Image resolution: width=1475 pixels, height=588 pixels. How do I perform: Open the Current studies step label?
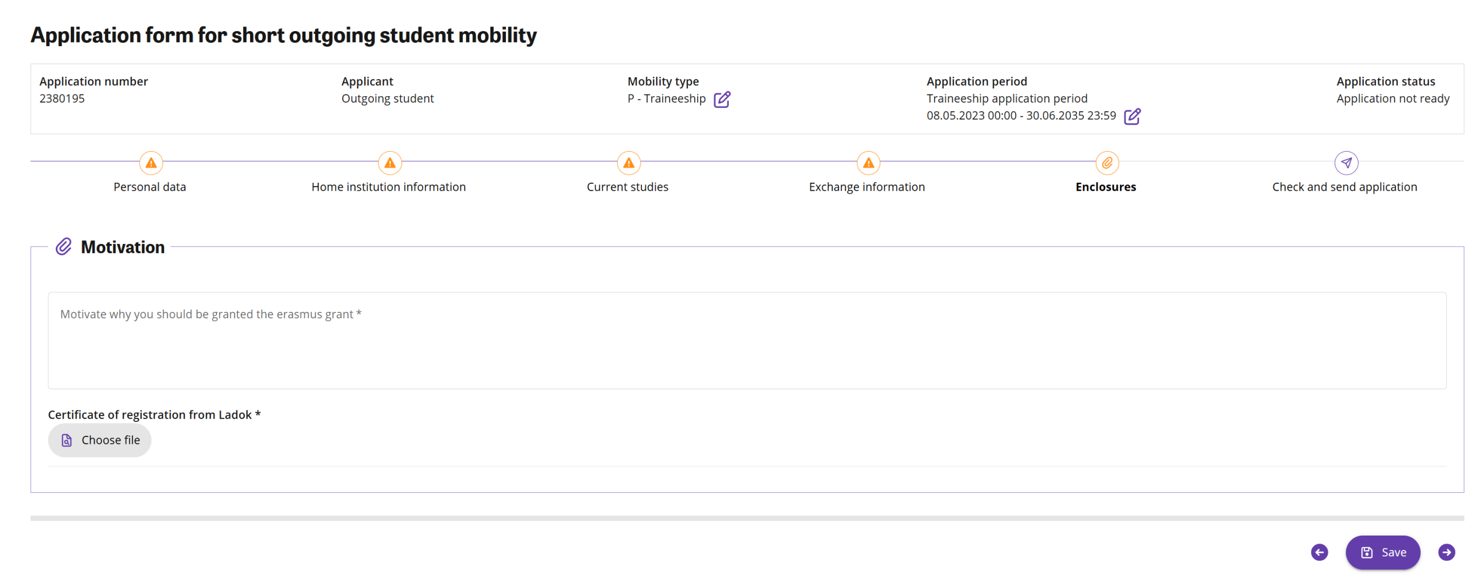[627, 187]
